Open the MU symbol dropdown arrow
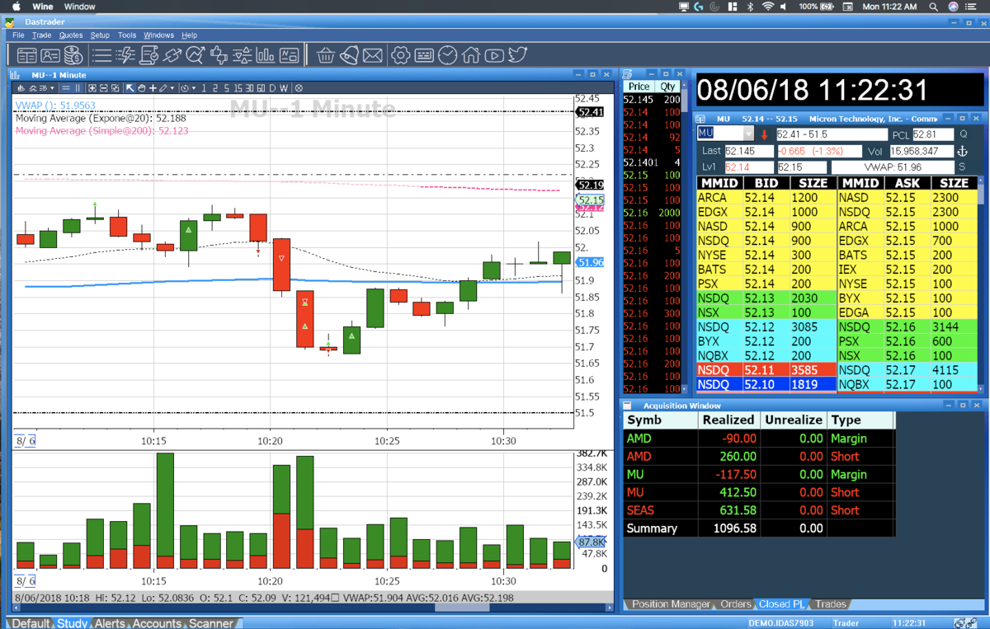This screenshot has width=990, height=629. click(748, 134)
